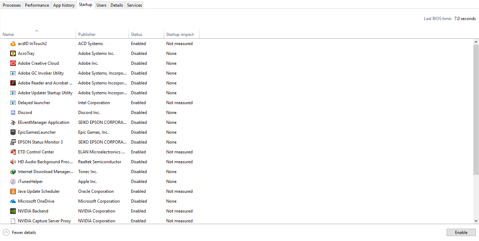Click the EpicGamesLauncher icon

point(13,132)
